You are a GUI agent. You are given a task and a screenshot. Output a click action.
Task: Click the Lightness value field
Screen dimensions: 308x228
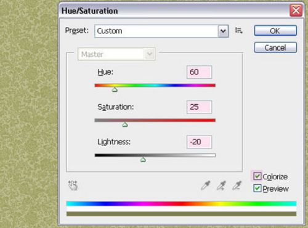pos(199,142)
